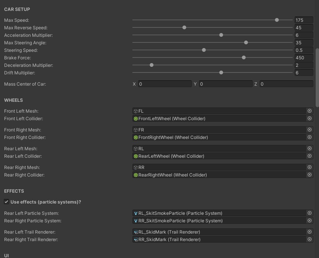Open object picker for Rear Left Particle System
The image size is (319, 258).
point(310,213)
